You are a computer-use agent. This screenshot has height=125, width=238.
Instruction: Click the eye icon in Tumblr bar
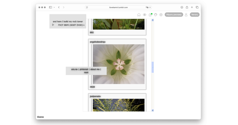coord(145,15)
